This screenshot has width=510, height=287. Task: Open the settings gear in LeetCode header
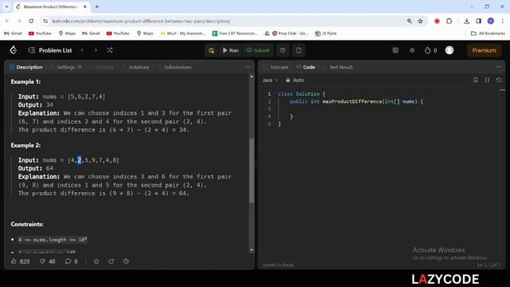coord(412,50)
